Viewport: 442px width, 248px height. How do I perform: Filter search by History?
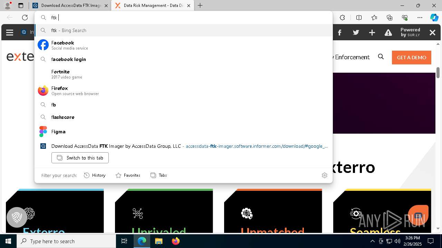(x=95, y=175)
